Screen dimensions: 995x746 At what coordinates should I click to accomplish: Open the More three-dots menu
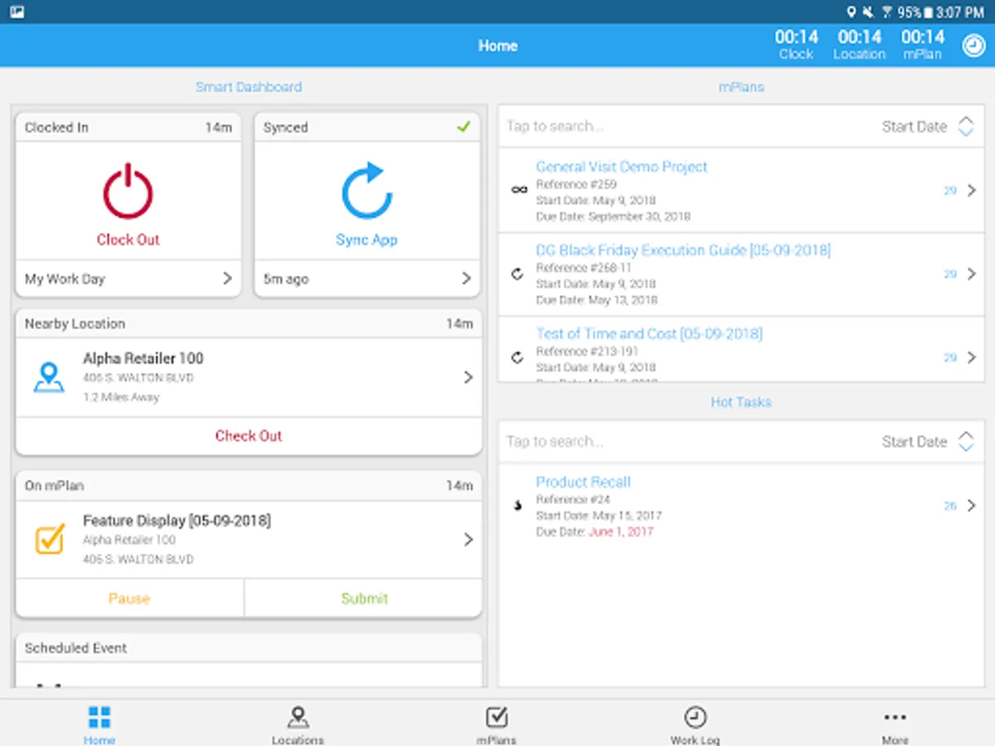[895, 724]
